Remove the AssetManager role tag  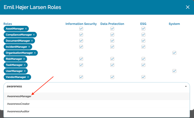point(26,29)
